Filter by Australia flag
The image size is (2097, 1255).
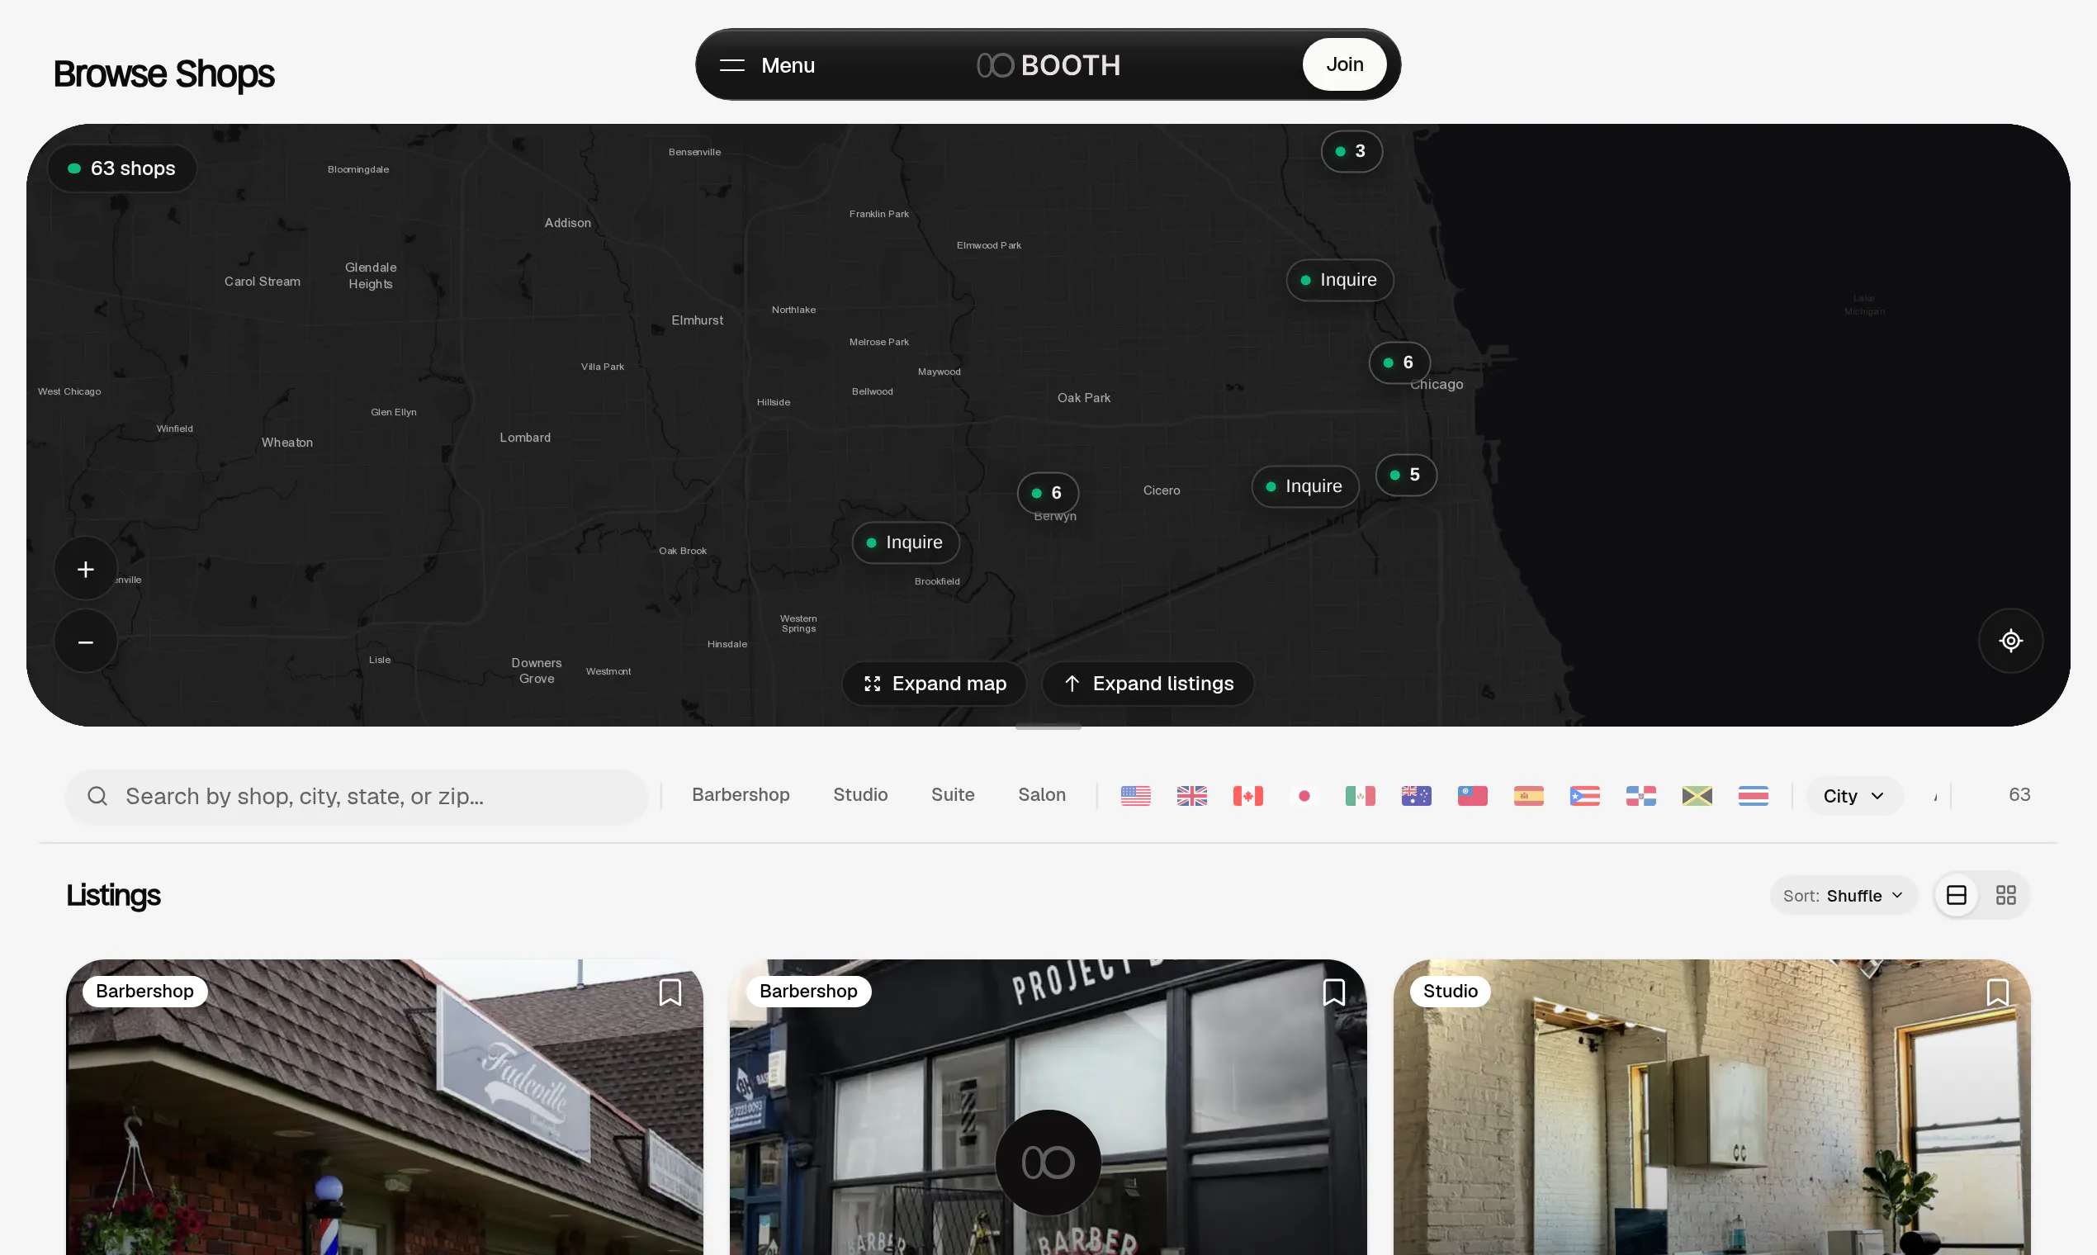[x=1417, y=796]
